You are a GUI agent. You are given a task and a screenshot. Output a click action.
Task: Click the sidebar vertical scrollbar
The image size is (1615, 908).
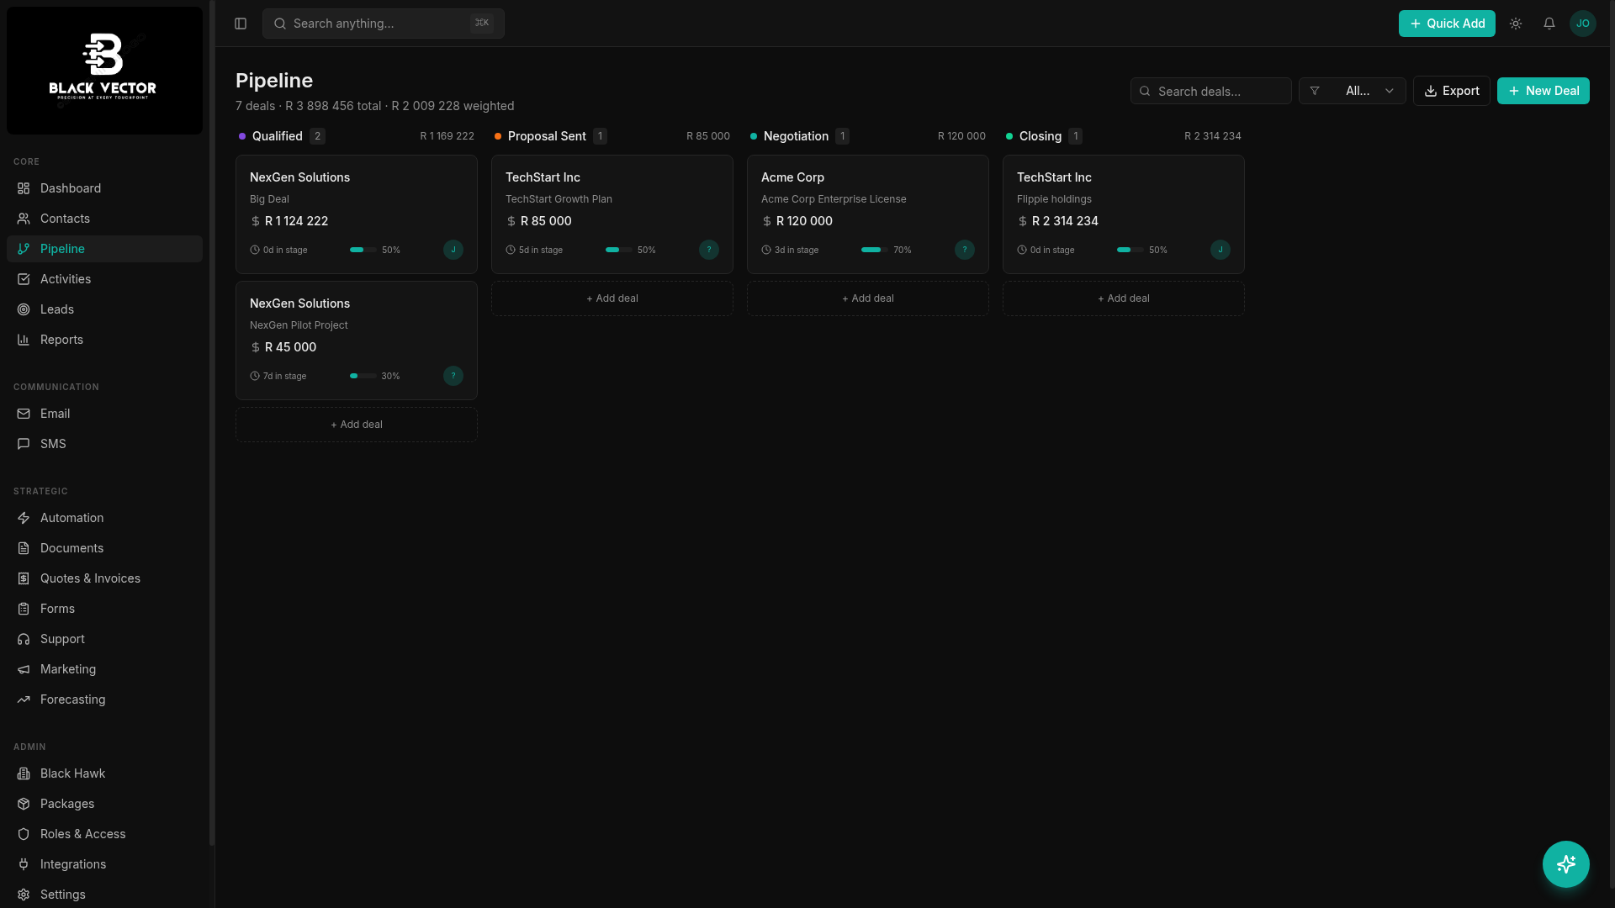point(212,423)
